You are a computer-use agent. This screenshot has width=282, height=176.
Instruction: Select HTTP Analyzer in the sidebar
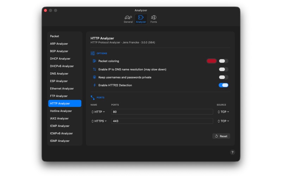[x=65, y=103]
